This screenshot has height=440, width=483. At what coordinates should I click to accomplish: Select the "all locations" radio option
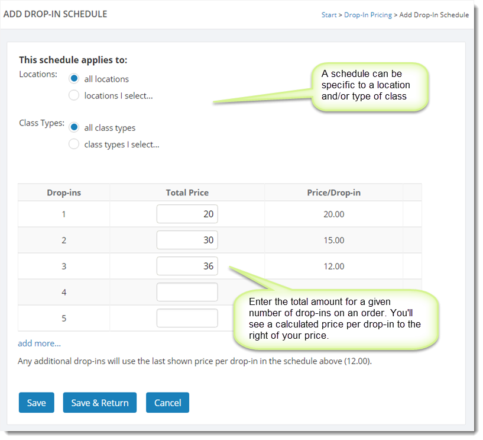click(74, 79)
